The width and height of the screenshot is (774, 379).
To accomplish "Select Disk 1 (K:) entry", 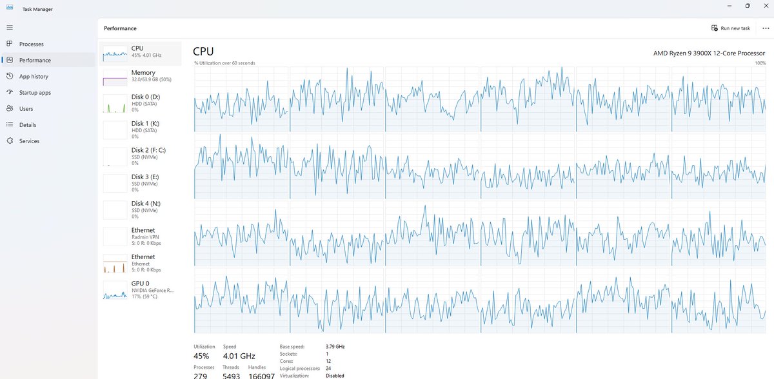I will [140, 130].
